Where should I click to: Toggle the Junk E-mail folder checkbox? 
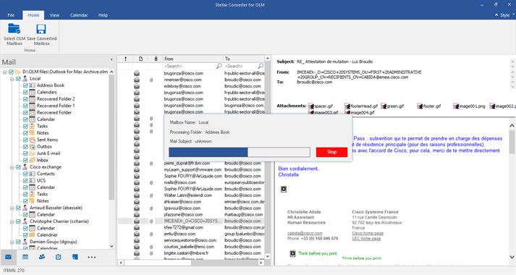click(25, 153)
